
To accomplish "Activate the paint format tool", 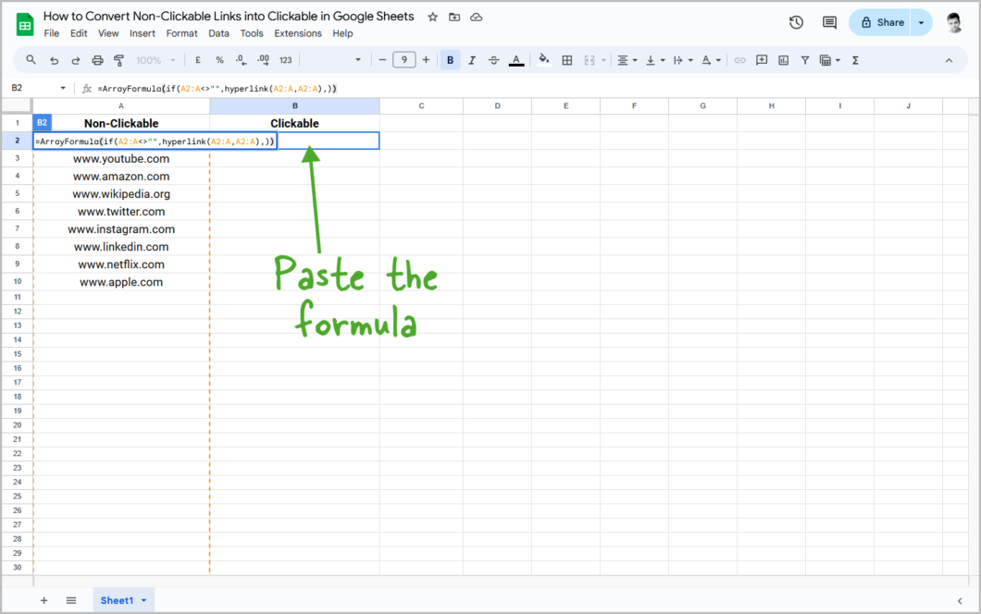I will pos(118,60).
